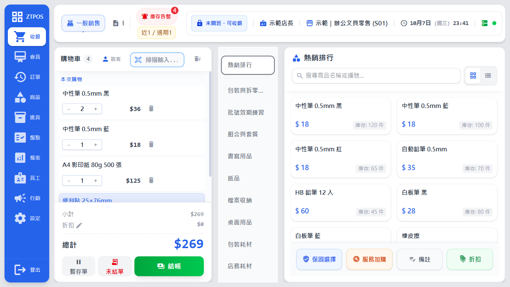Screen dimensions: 510x287
Task: Add 白板筆 黑 product card
Action: tap(447, 203)
